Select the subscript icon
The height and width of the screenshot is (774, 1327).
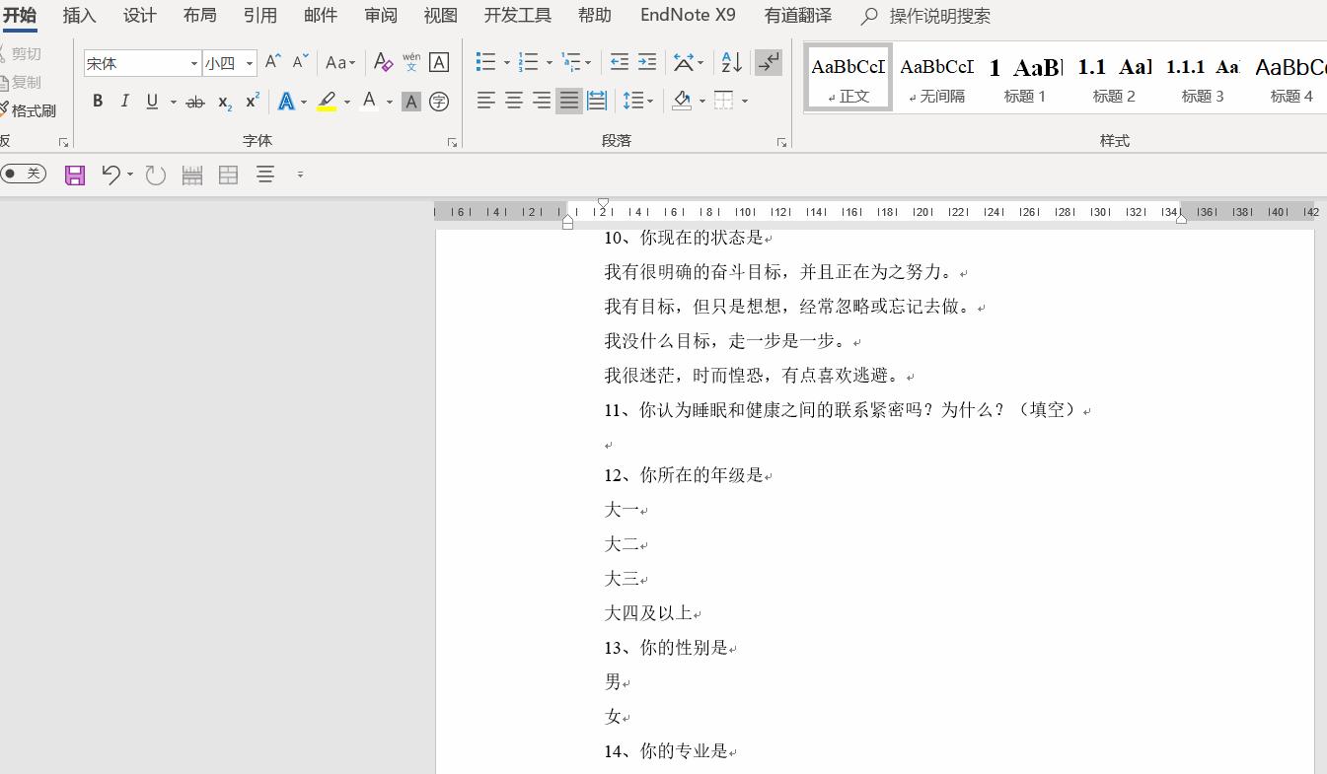click(222, 102)
